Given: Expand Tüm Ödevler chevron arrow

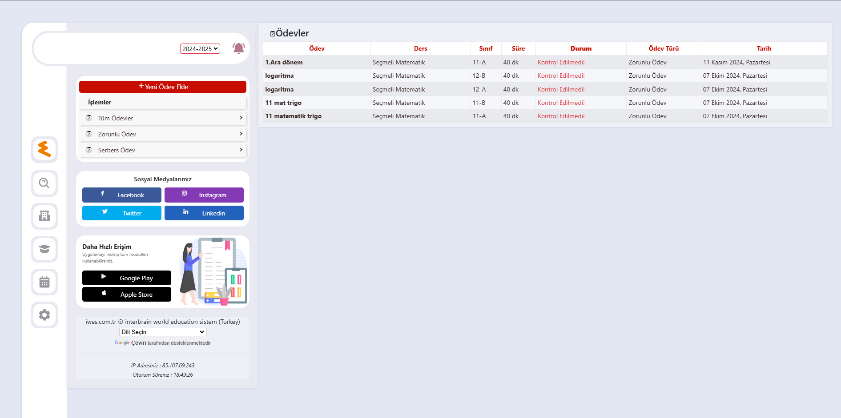Looking at the screenshot, I should click(241, 118).
